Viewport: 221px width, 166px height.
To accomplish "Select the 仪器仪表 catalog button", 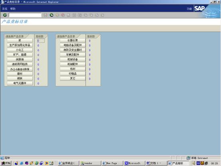I will pos(73,40).
